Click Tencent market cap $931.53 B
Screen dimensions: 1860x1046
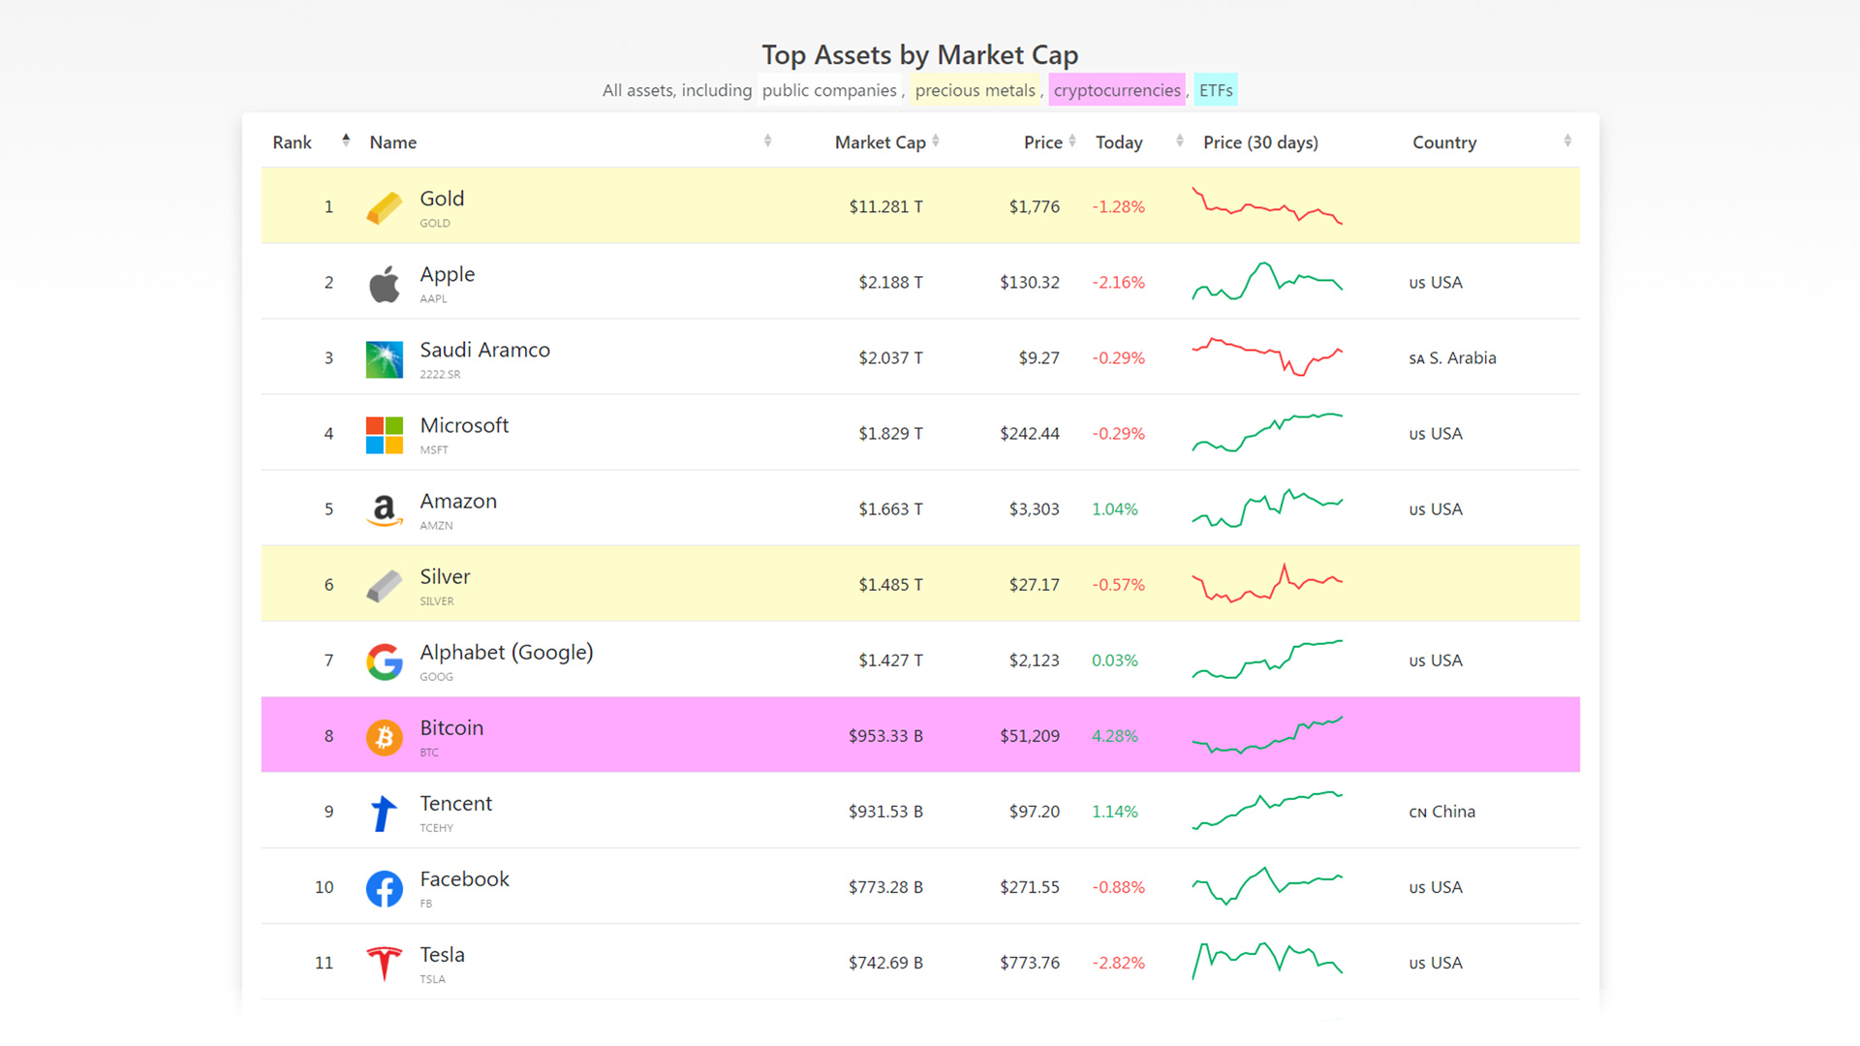[x=885, y=812]
